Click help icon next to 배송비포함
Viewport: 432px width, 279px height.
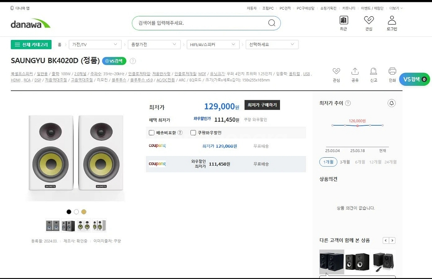(x=180, y=133)
